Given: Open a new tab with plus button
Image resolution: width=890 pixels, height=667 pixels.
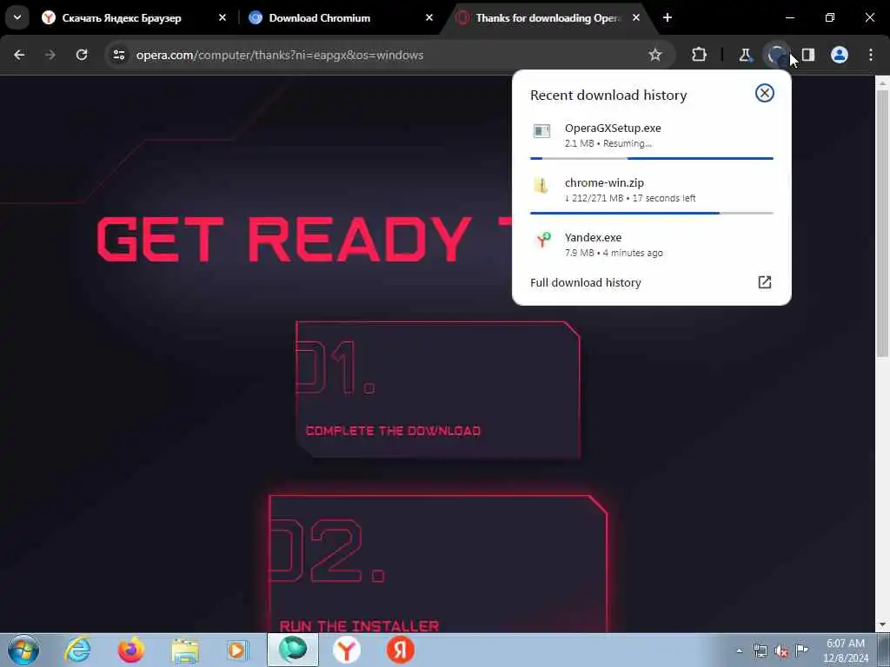Looking at the screenshot, I should click(x=667, y=17).
